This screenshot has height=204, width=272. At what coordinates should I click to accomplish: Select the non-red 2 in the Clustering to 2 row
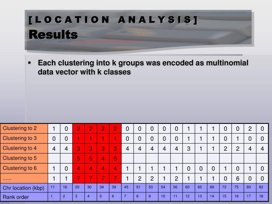tap(250, 129)
